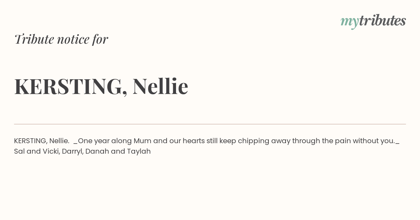Screen dimensions: 420x220
Task: Click "KERSTING, Nellie." at start of body text
Action: coord(42,141)
